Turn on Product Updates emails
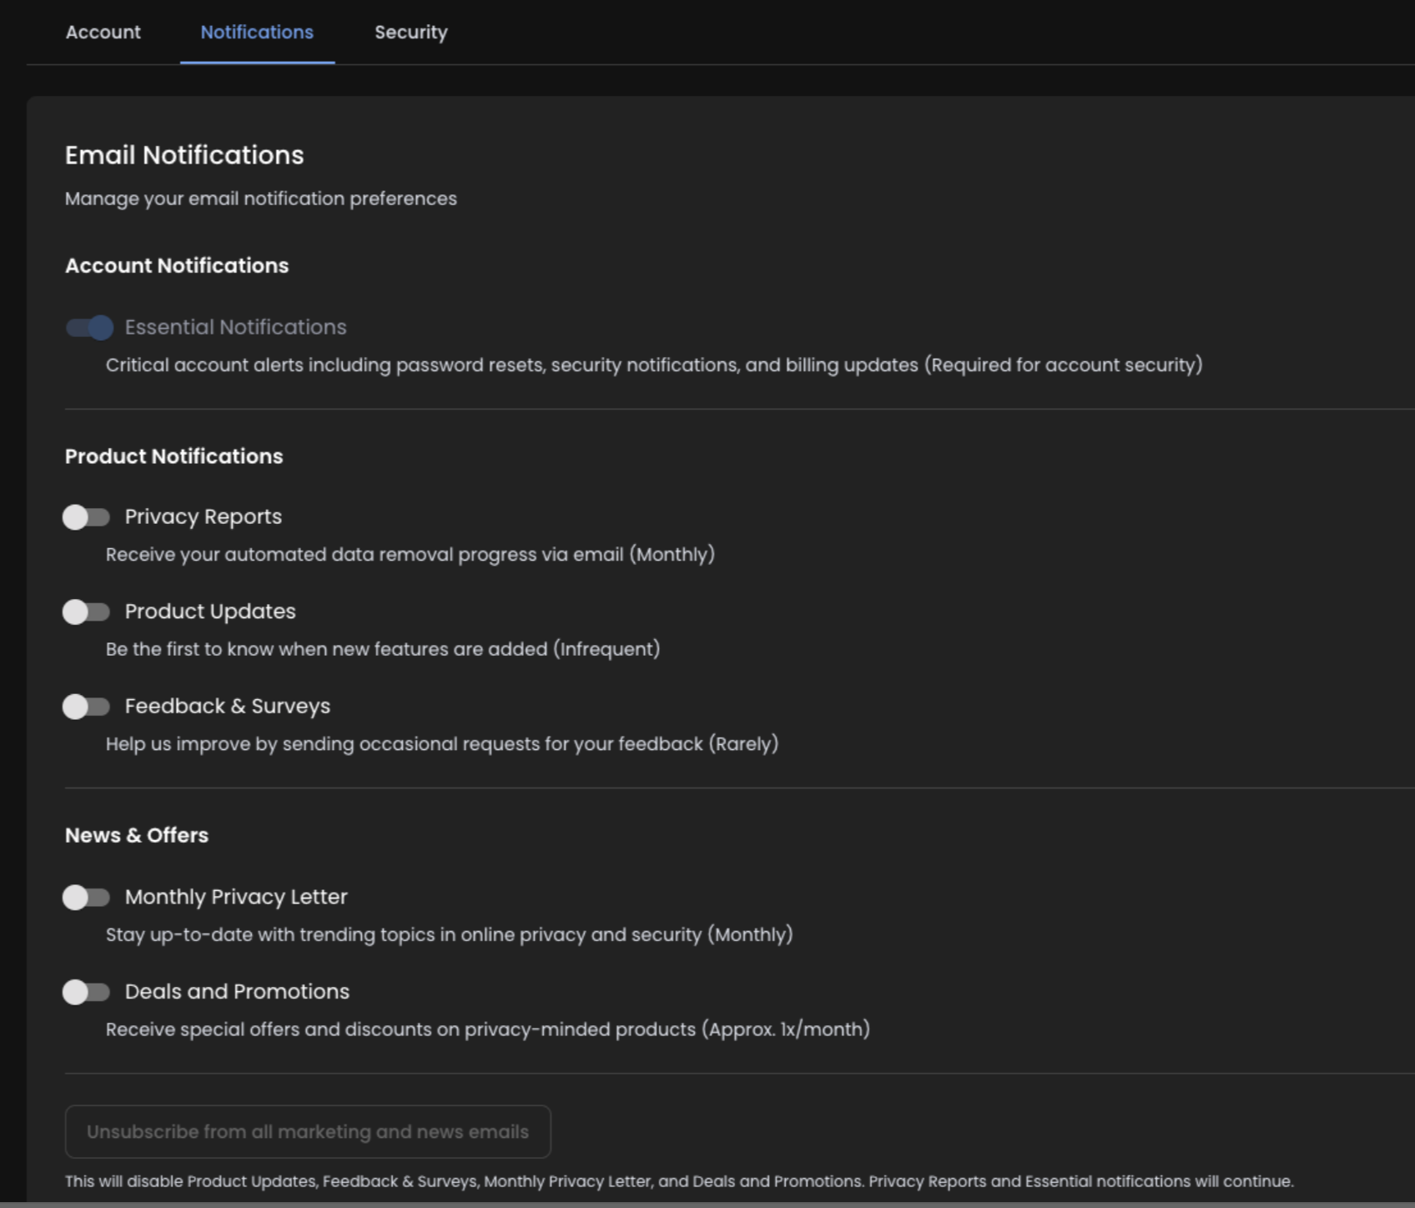The width and height of the screenshot is (1415, 1208). (x=87, y=612)
